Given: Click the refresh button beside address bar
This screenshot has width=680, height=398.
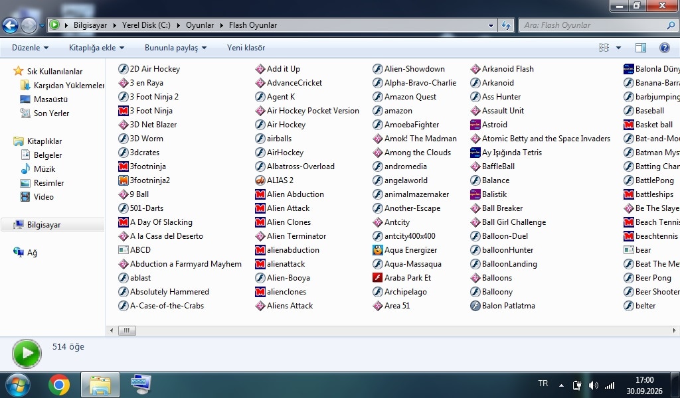Looking at the screenshot, I should coord(505,25).
